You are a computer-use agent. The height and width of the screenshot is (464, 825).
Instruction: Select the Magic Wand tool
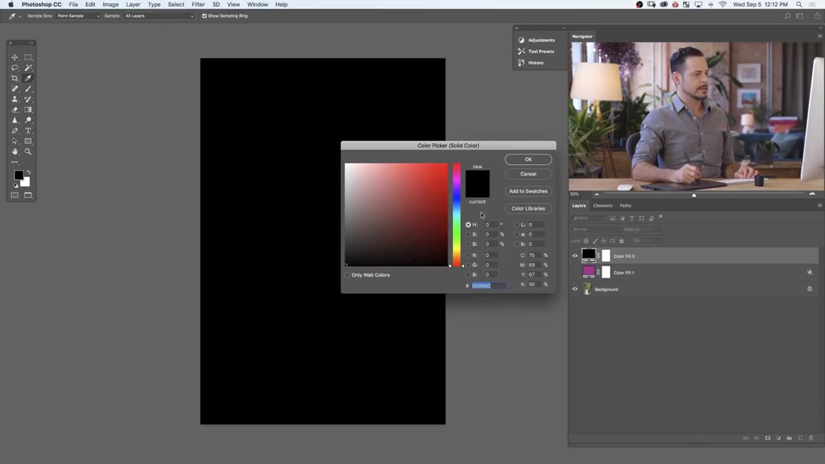(28, 68)
